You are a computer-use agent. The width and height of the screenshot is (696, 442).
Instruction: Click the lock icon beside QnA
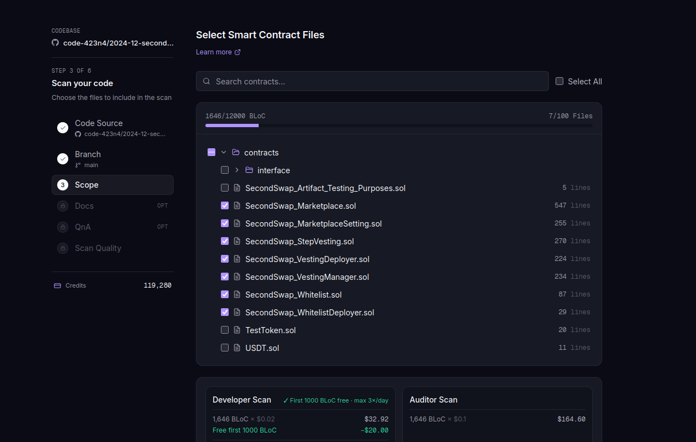pos(63,227)
